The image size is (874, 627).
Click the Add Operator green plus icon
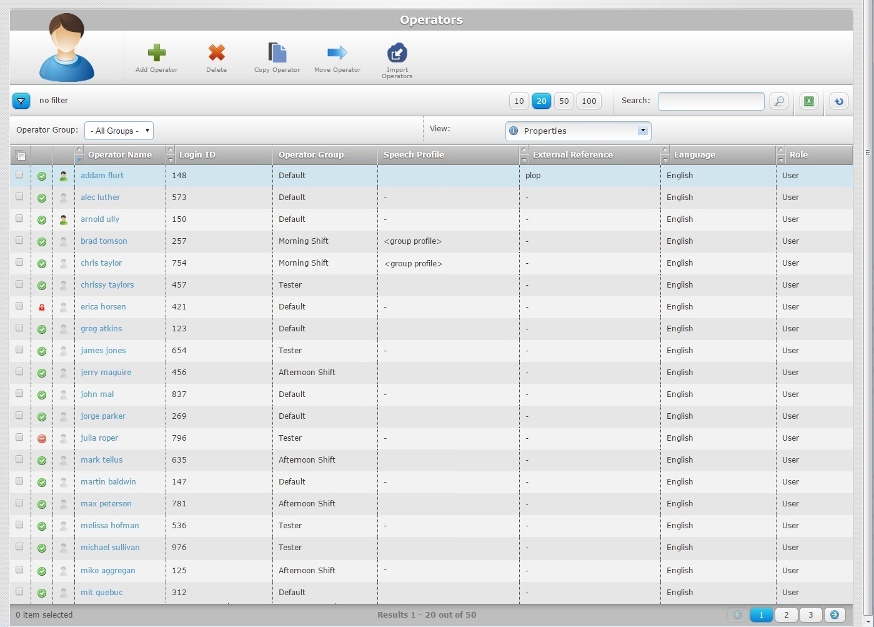point(156,53)
